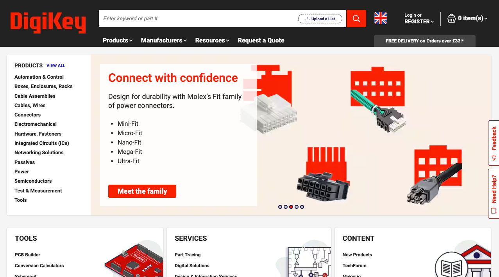
Task: Click the SERVICES card heading
Action: [191, 238]
